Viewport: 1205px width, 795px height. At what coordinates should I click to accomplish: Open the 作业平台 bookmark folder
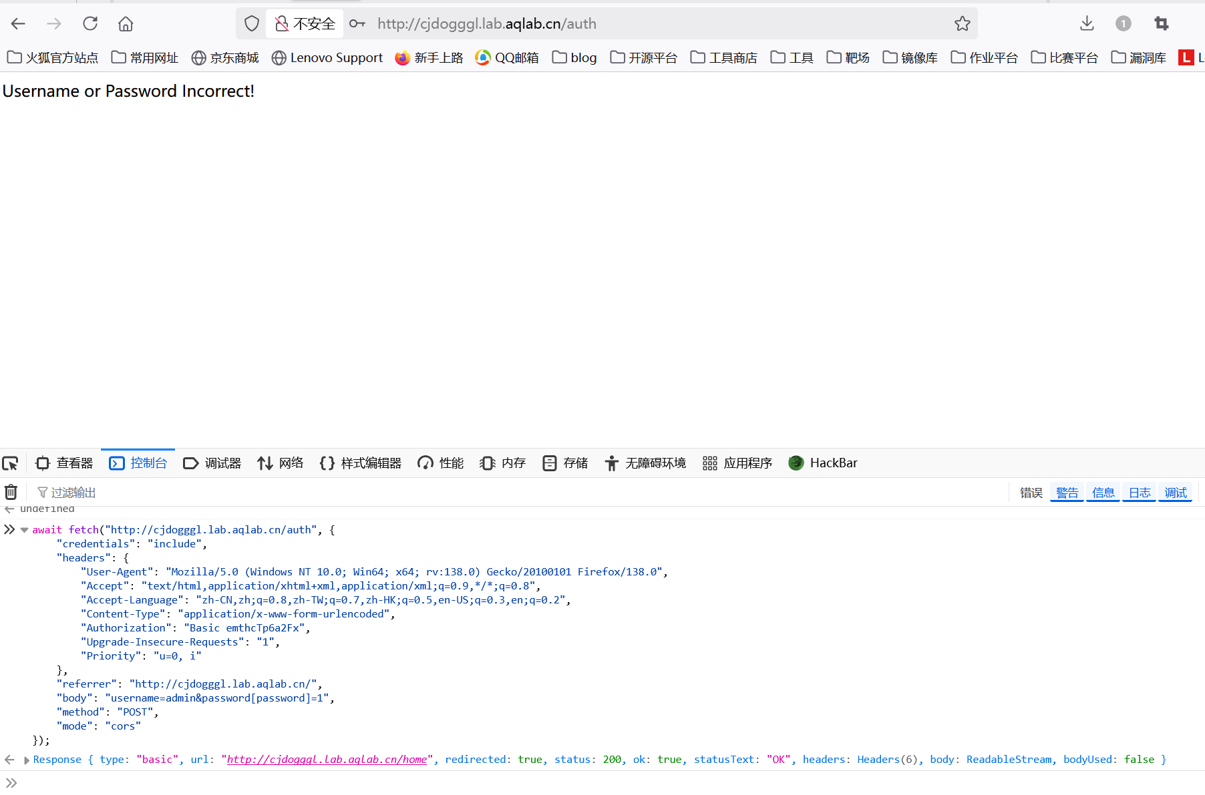click(x=985, y=58)
